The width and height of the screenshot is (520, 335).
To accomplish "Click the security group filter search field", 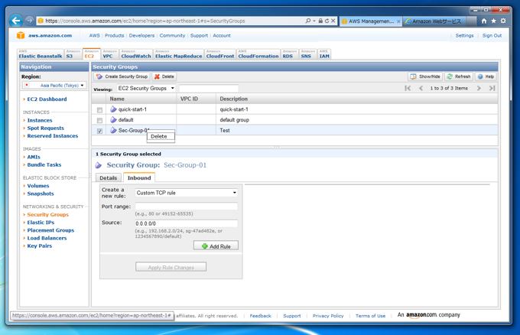I will (209, 88).
